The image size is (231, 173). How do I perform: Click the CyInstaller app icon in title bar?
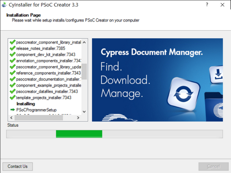pos(4,5)
